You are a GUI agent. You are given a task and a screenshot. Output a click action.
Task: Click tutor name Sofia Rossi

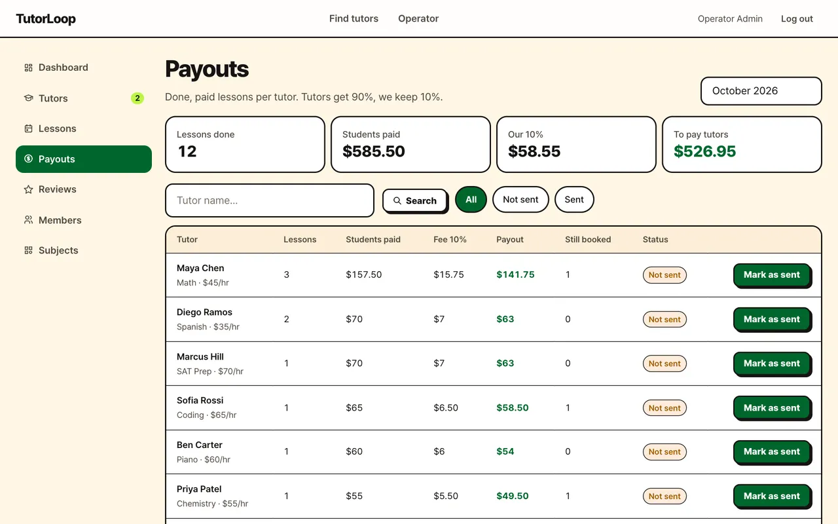200,400
